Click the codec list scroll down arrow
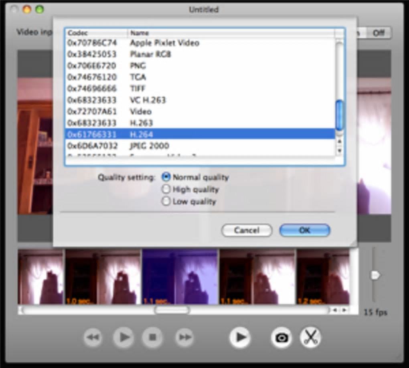Viewport: 409px width, 368px height. click(339, 151)
